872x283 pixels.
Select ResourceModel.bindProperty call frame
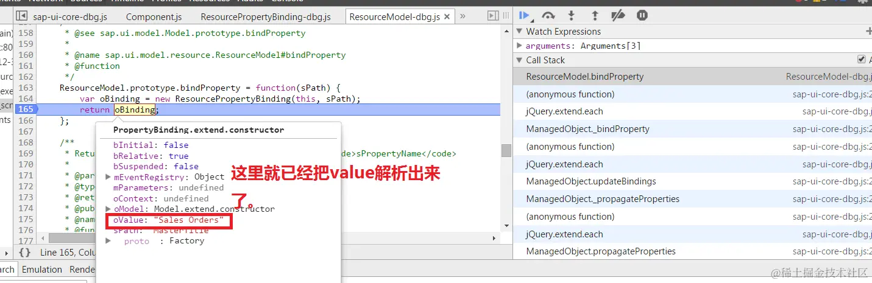692,77
